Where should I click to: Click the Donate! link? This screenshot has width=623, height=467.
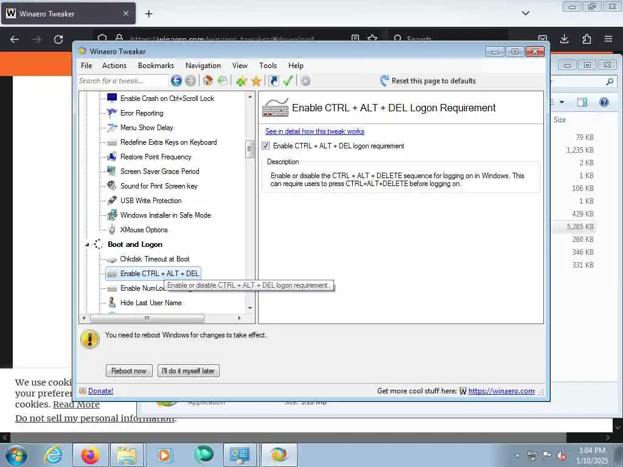coord(100,391)
